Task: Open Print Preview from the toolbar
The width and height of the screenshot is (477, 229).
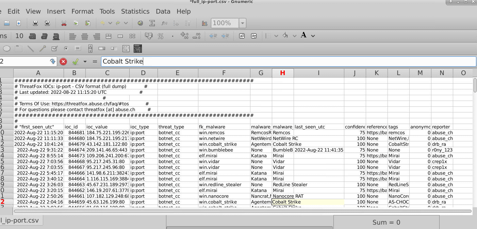Action: [x=47, y=23]
